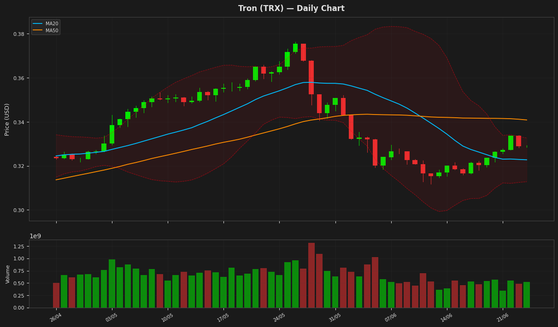Click the 0.30 price tick label

tap(19, 210)
